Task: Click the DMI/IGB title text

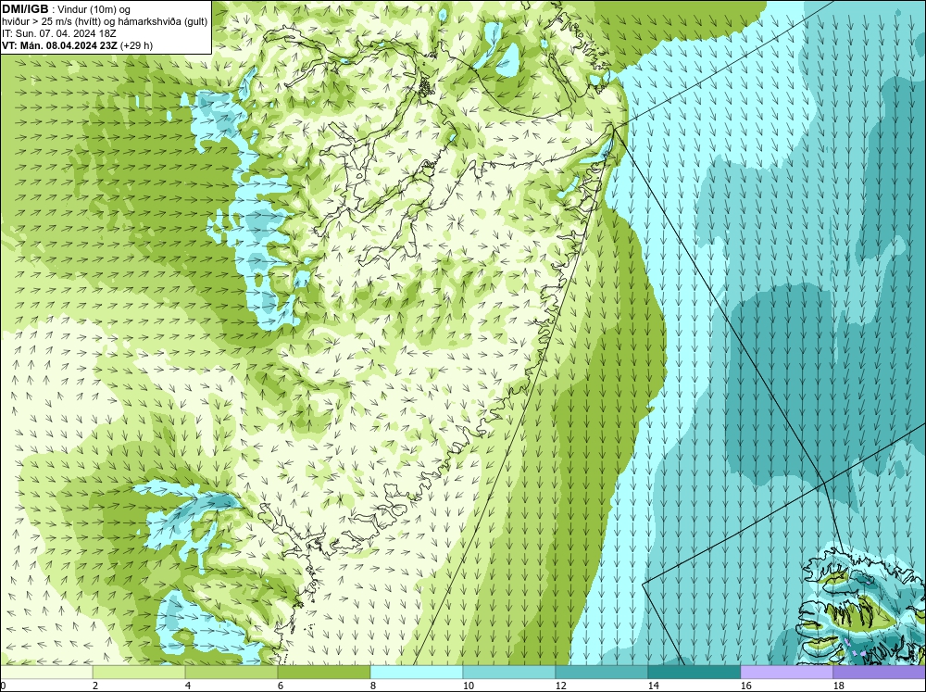Action: 25,9
